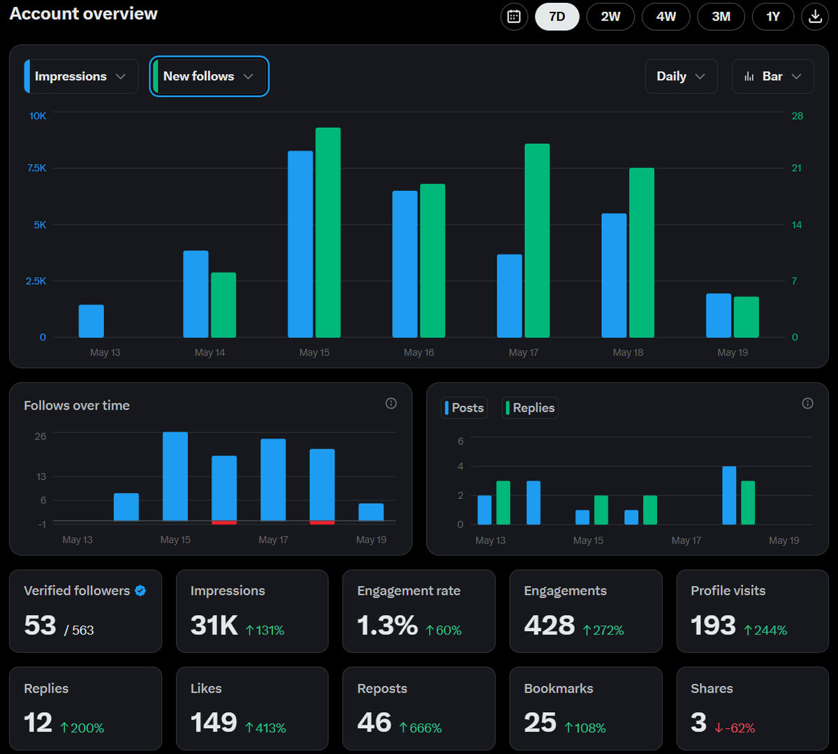Click the verified badge next to Verified followers

[x=140, y=590]
